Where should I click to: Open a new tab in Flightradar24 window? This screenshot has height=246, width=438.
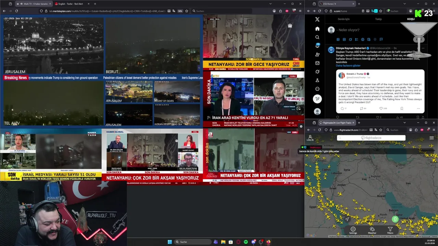point(359,123)
